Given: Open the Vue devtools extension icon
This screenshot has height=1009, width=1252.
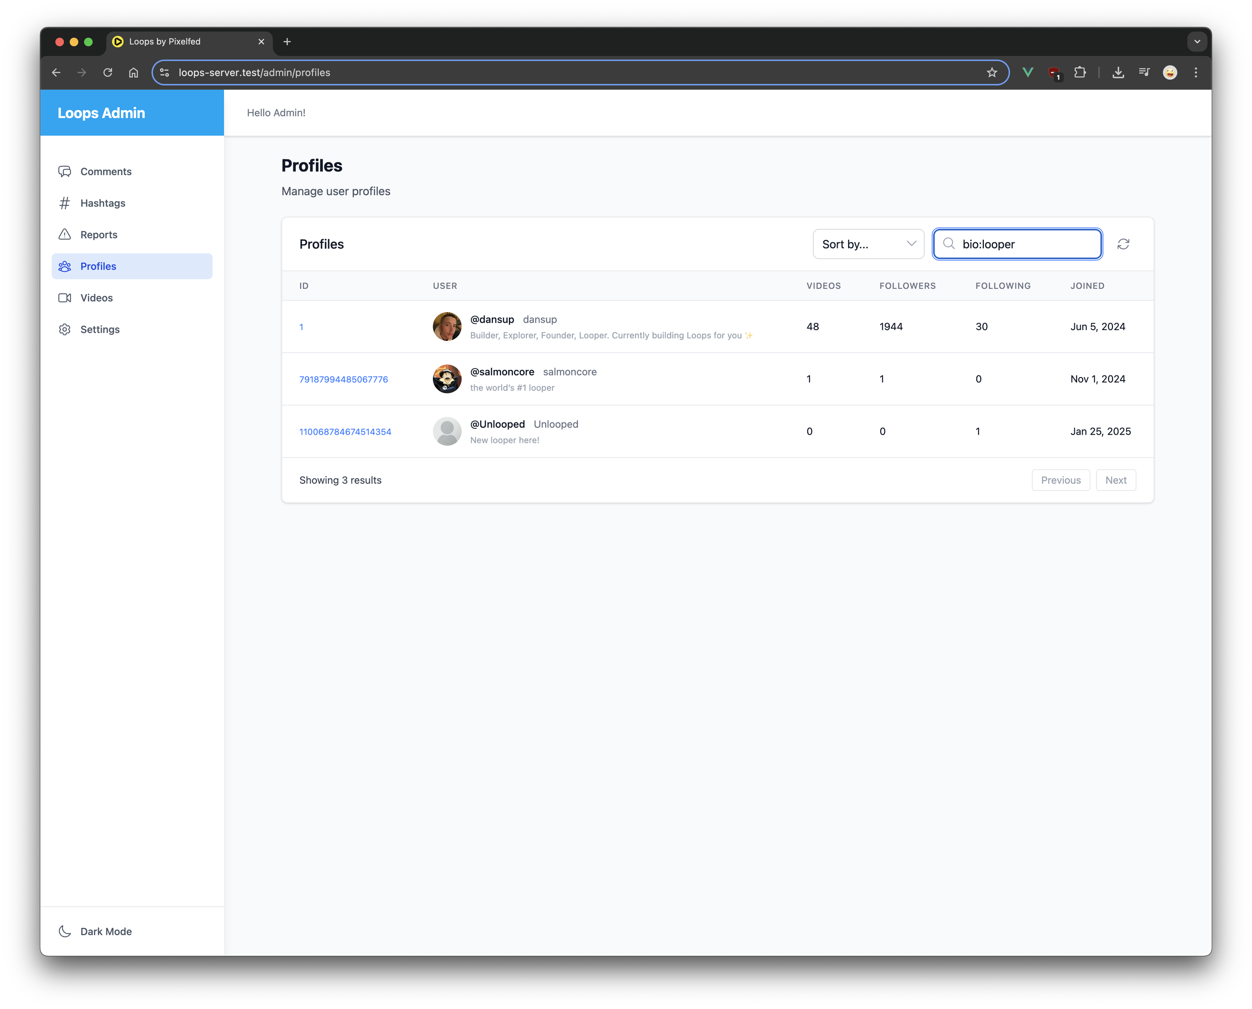Looking at the screenshot, I should click(x=1028, y=73).
